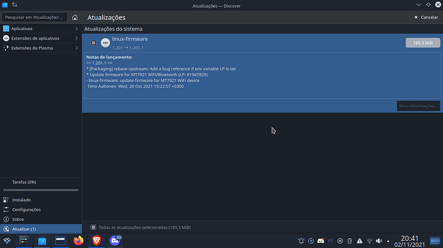Click the Discover store taskbar icon
The width and height of the screenshot is (443, 248).
coord(42,241)
